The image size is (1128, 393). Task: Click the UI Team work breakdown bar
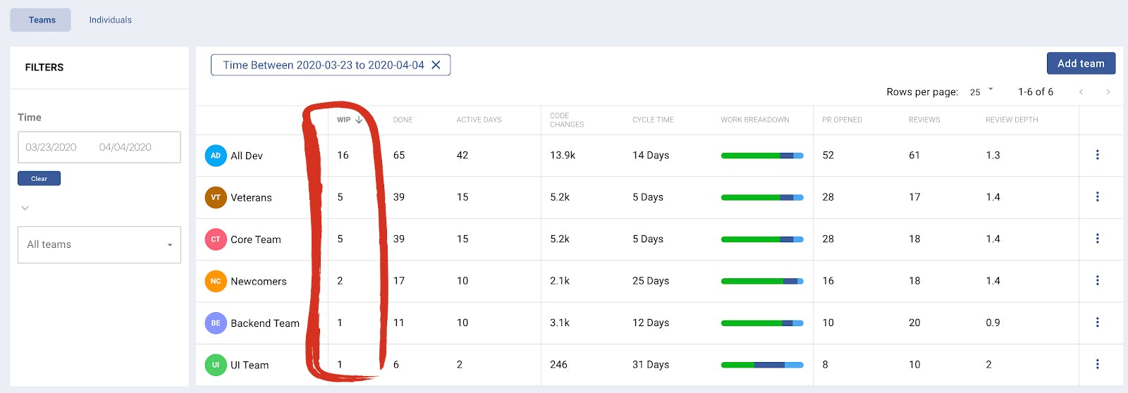click(761, 365)
